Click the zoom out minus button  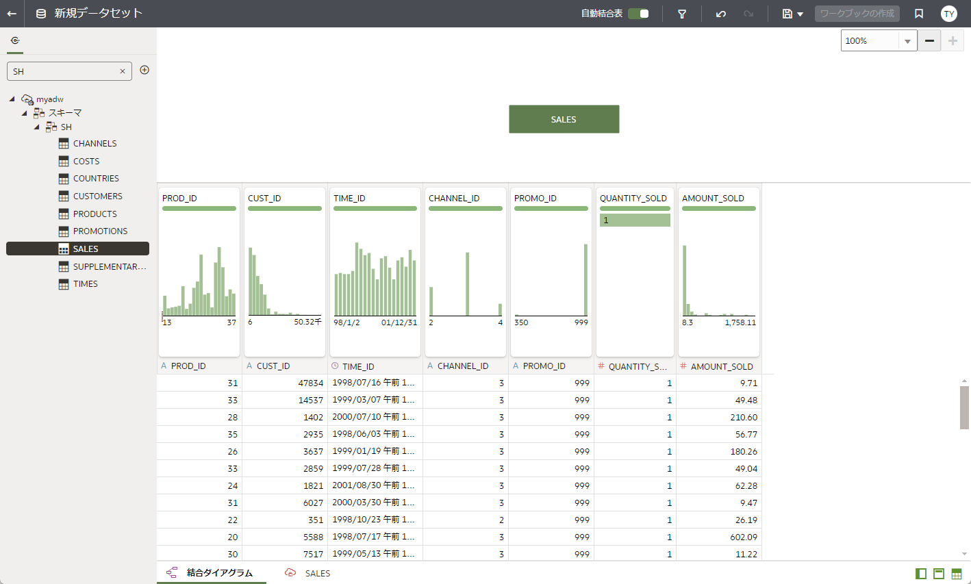point(929,41)
